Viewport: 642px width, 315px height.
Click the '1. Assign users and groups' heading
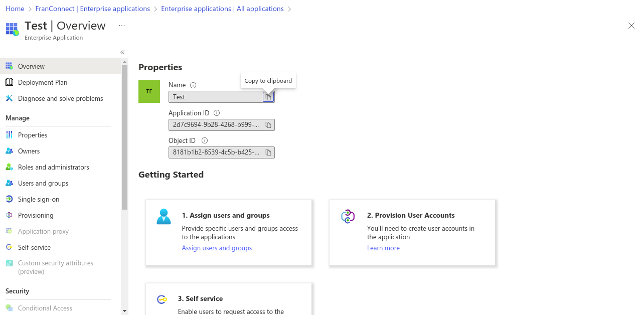[x=226, y=215]
